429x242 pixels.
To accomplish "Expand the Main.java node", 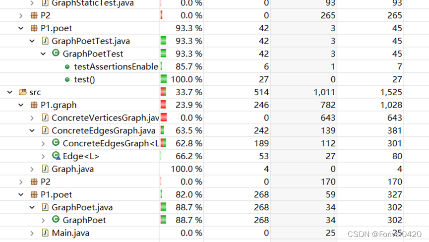I will coord(32,233).
